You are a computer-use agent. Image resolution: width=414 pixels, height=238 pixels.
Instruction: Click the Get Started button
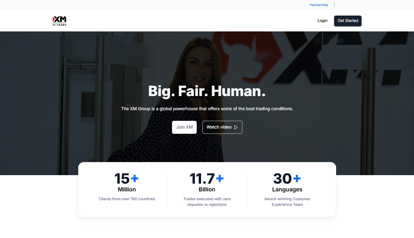pos(348,21)
